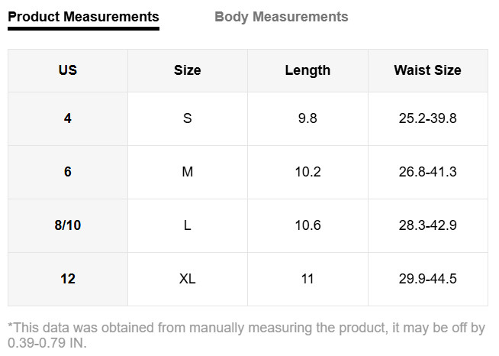Switch to the Product Measurements tab
The width and height of the screenshot is (499, 356).
(x=83, y=17)
